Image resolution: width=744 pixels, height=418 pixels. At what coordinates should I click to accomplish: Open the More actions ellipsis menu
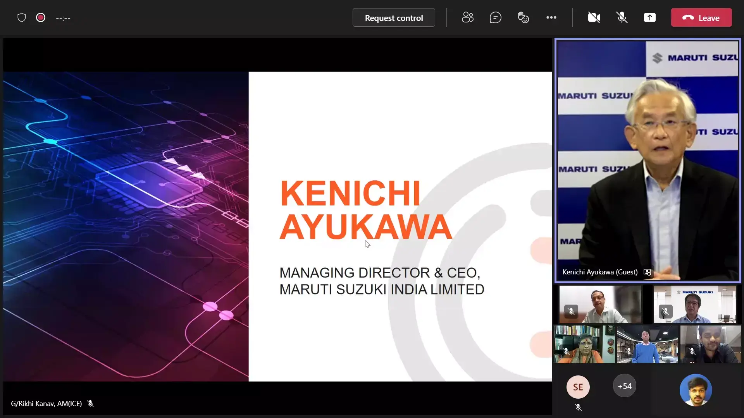[x=551, y=18]
